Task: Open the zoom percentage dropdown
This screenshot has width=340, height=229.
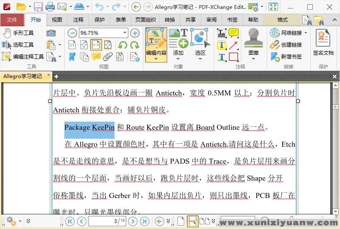Action: (x=125, y=33)
